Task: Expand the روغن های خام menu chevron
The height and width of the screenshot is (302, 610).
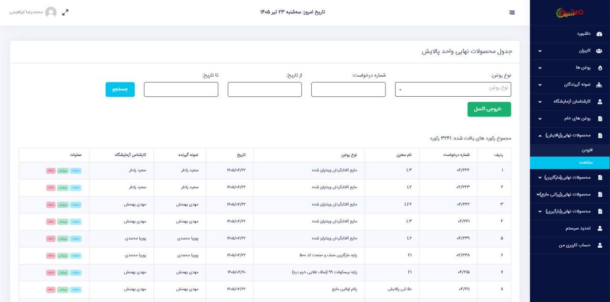Action: pos(540,119)
